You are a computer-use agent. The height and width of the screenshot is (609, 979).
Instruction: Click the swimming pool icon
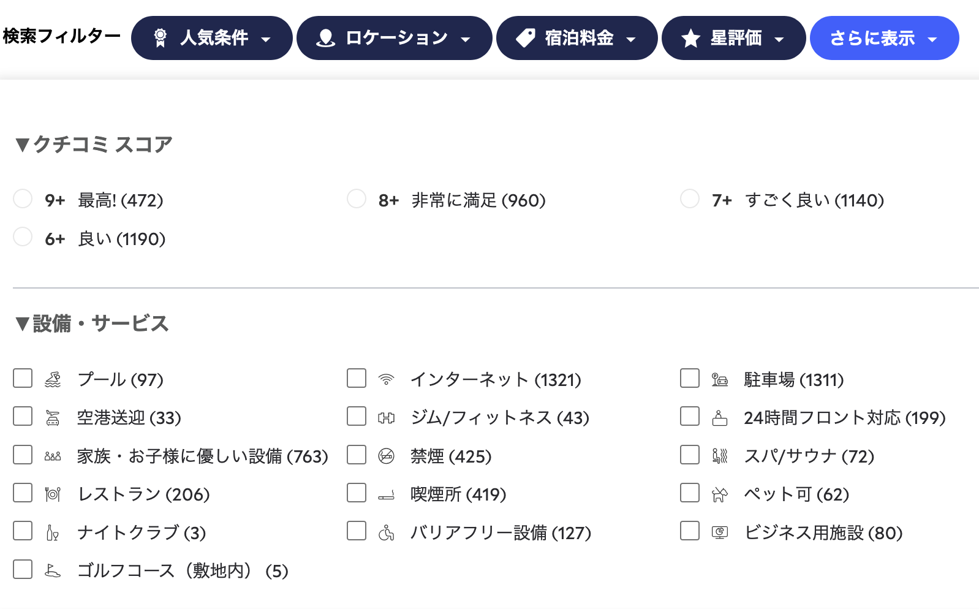pyautogui.click(x=53, y=380)
